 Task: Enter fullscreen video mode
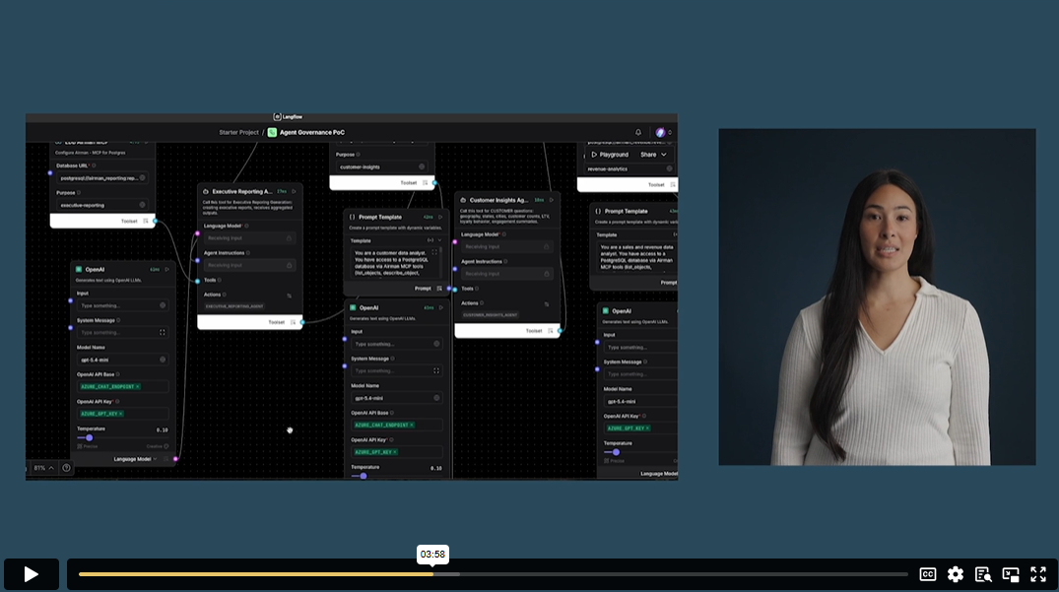(x=1038, y=574)
